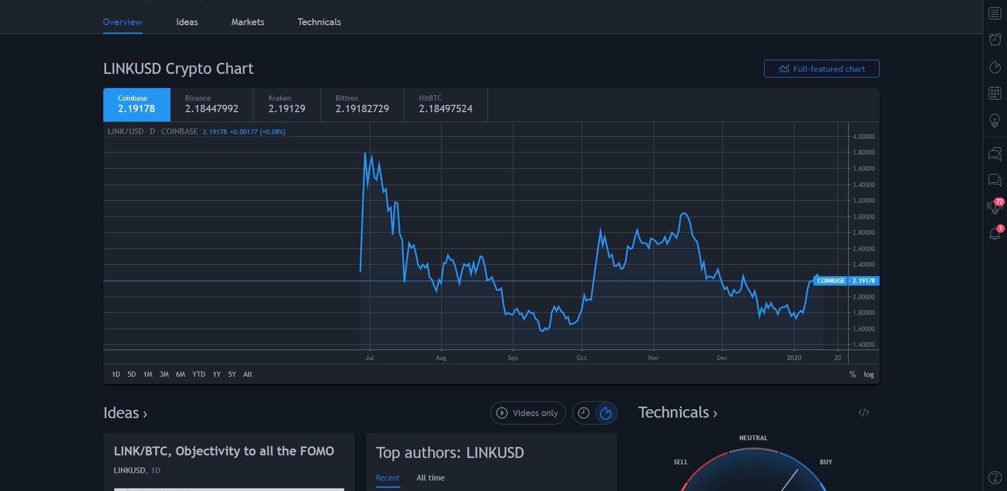Viewport: 1007px width, 491px height.
Task: Switch to the Ideas tab
Action: point(187,22)
